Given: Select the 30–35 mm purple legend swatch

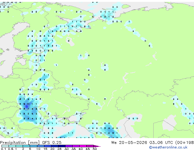Looking at the screenshot, I should point(69,146).
